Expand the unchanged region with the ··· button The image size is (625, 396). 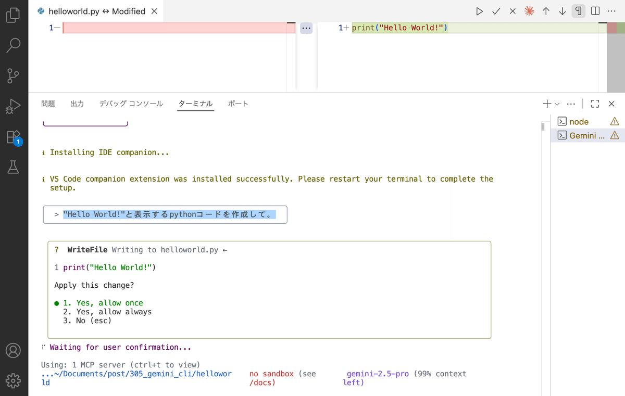306,28
